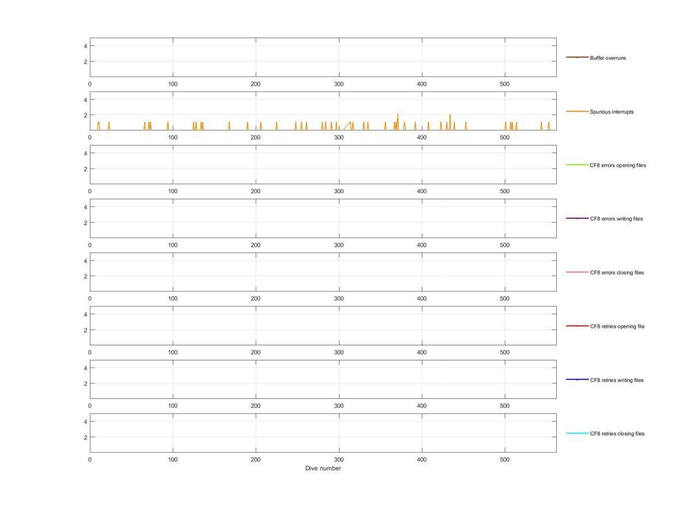The height and width of the screenshot is (509, 691).
Task: Select 'CF8 errors writing files' legend text
Action: point(616,219)
